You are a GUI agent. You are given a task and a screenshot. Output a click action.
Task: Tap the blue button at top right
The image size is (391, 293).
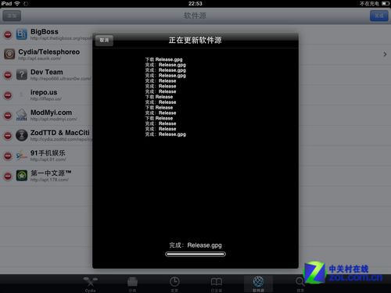379,16
